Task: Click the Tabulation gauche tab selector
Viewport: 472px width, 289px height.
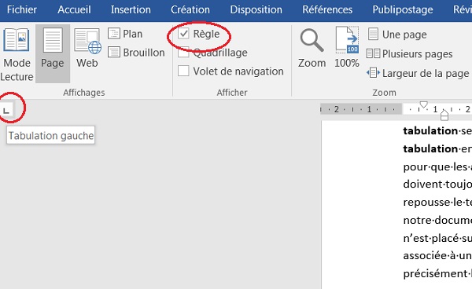Action: (x=6, y=109)
